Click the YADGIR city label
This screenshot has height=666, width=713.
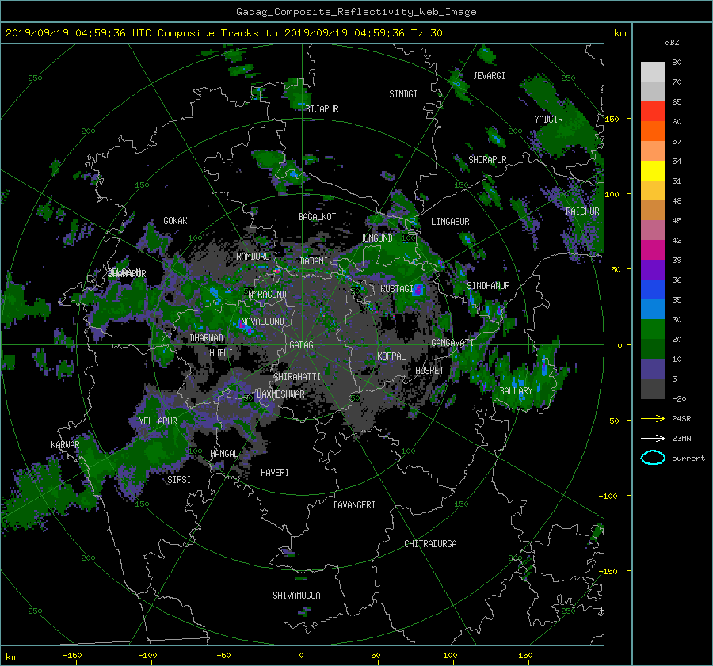548,120
